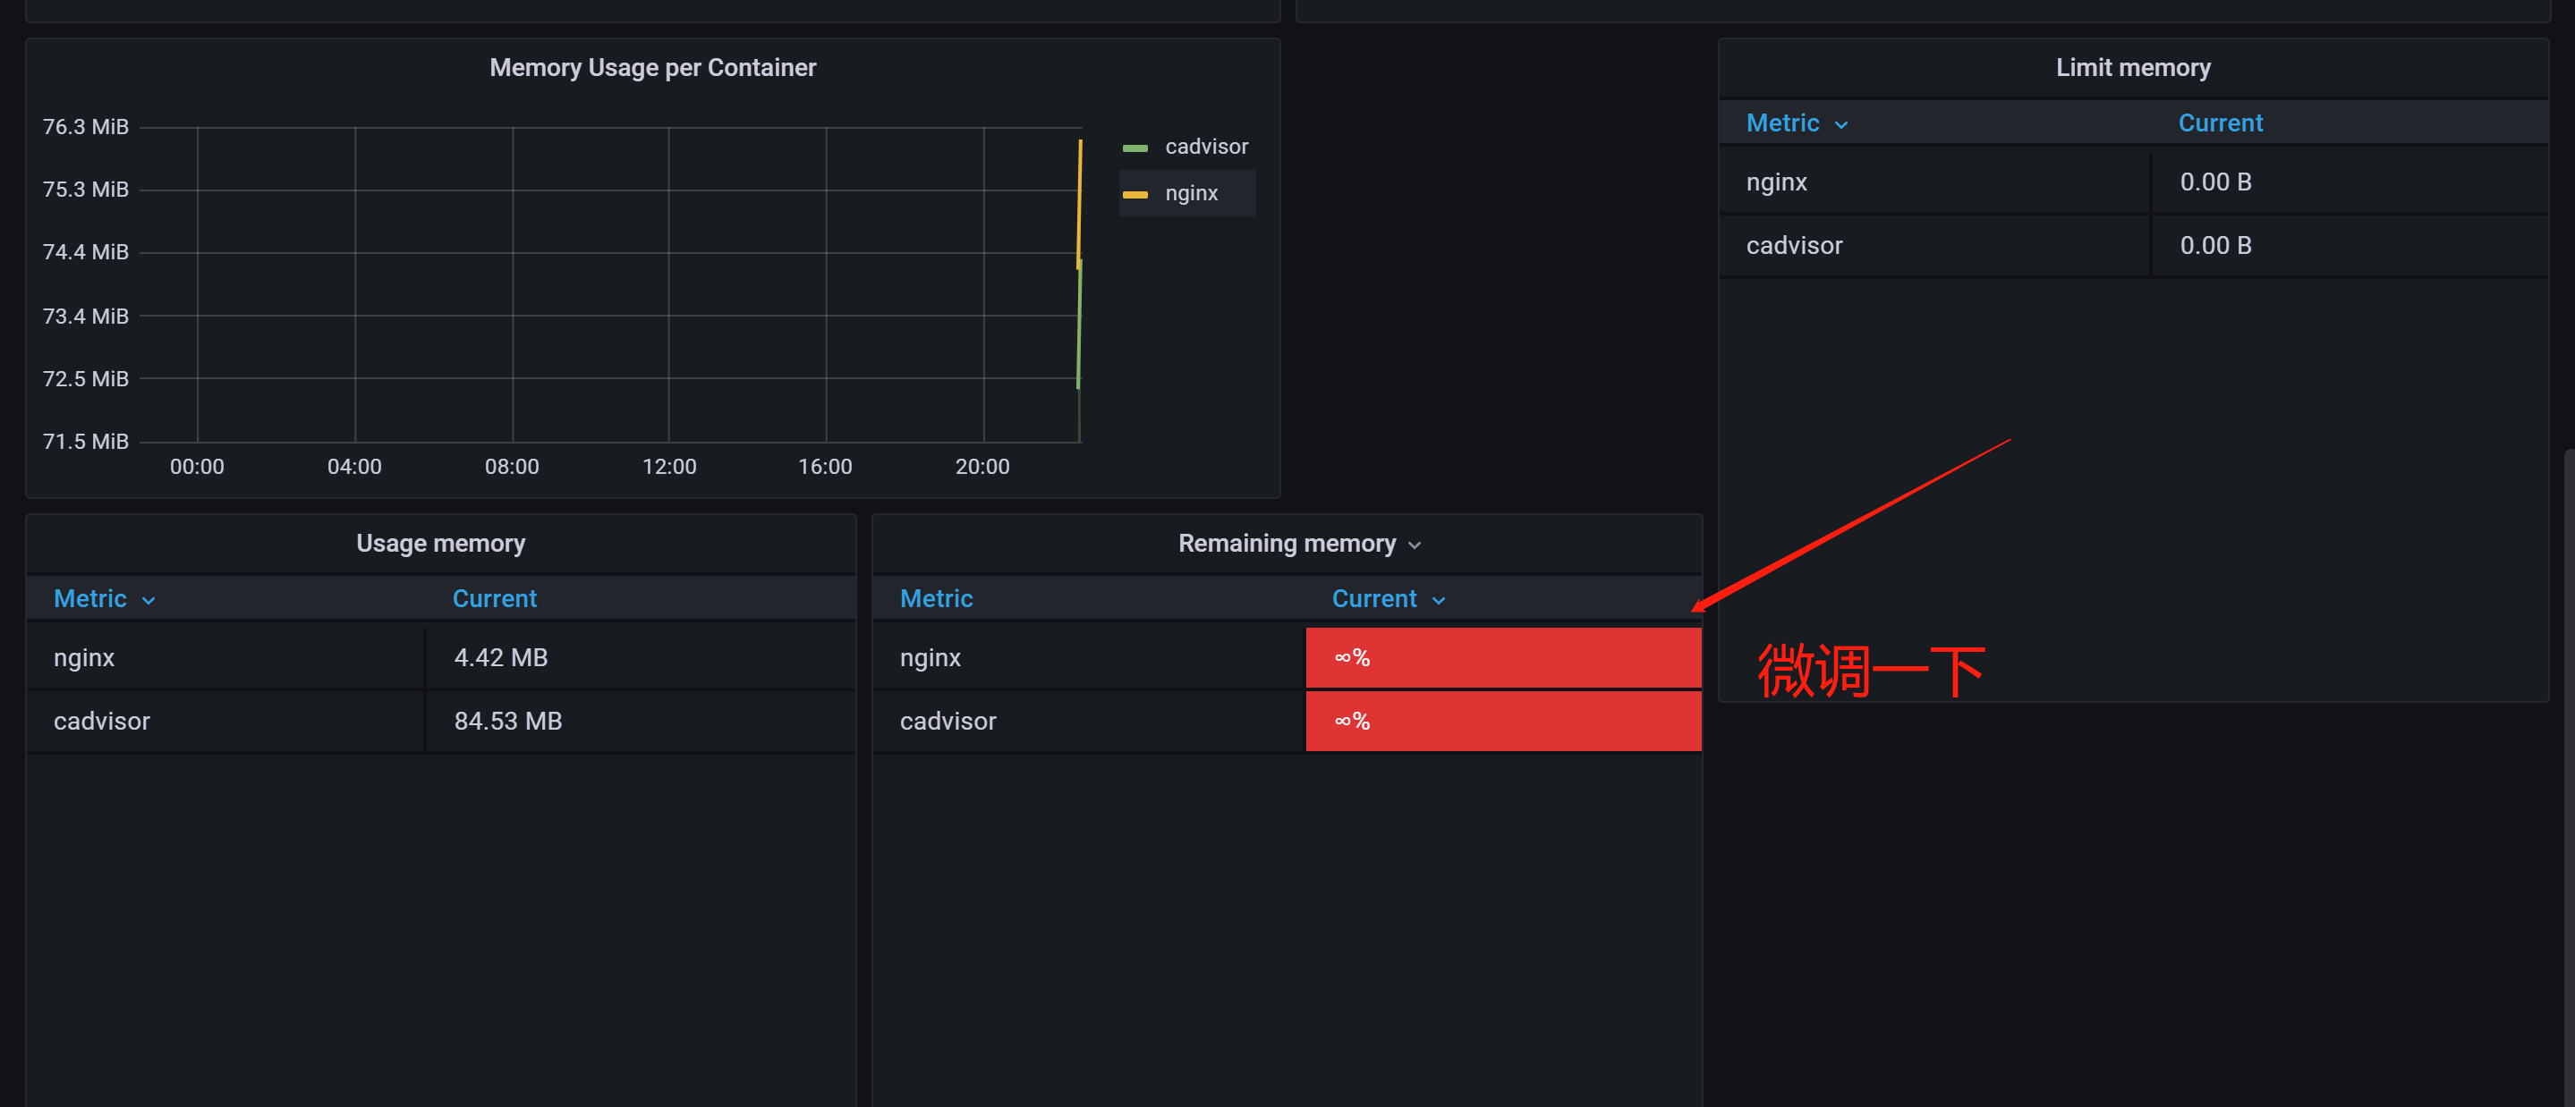Click the sort chevron beside Remaining memory Current

coord(1438,601)
